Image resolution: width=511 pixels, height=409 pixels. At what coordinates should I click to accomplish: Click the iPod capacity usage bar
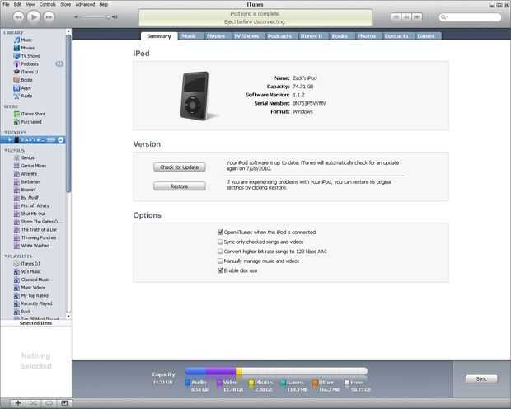tap(276, 371)
